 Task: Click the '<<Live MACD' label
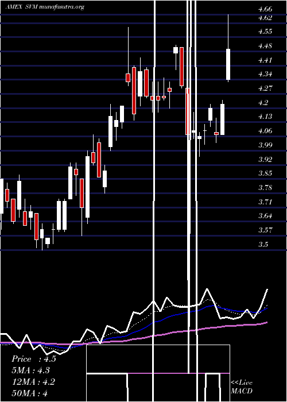click(242, 386)
